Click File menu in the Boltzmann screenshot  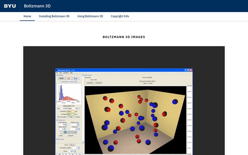click(57, 73)
